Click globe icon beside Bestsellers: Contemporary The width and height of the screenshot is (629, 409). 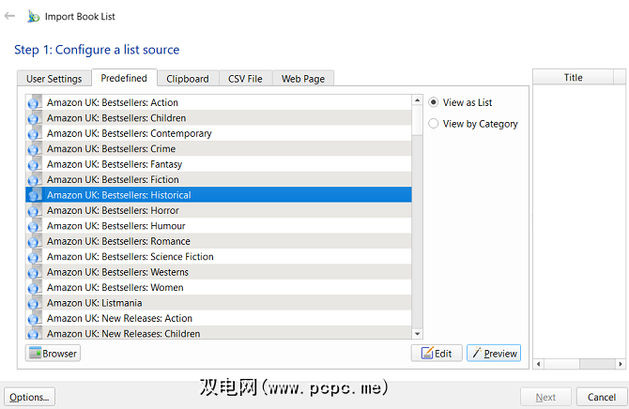[34, 133]
